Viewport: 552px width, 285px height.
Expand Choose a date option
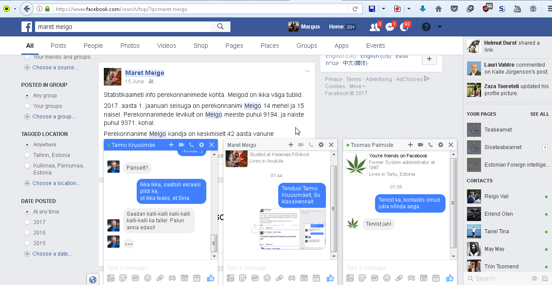pyautogui.click(x=48, y=254)
